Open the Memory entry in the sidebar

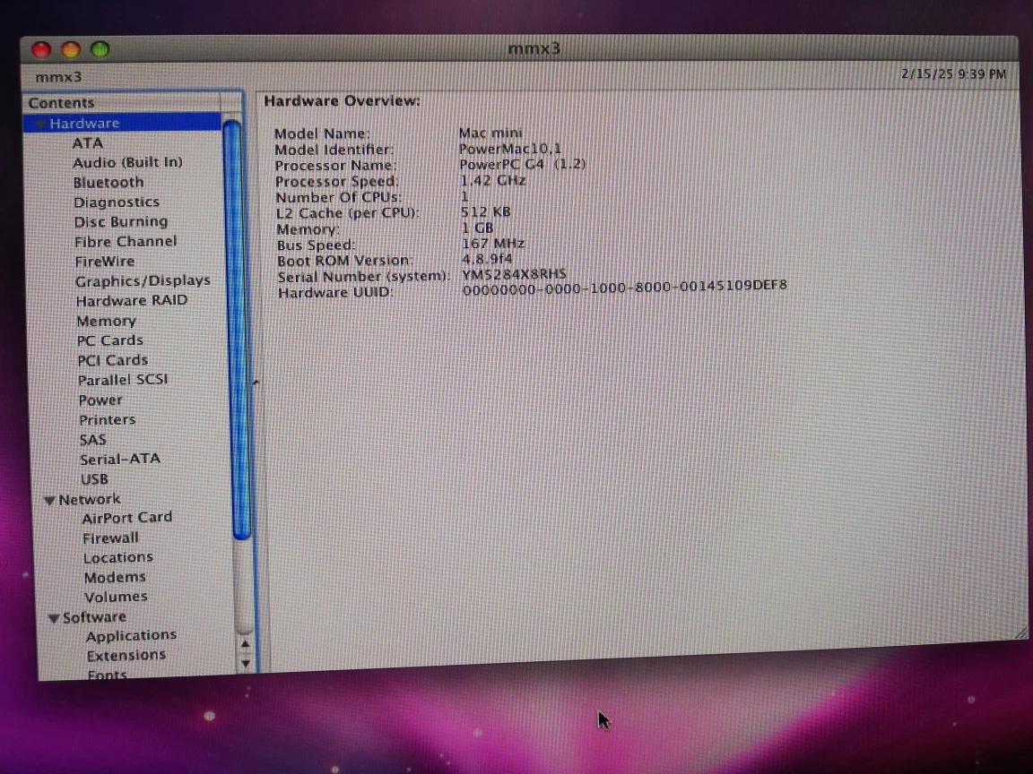(106, 322)
